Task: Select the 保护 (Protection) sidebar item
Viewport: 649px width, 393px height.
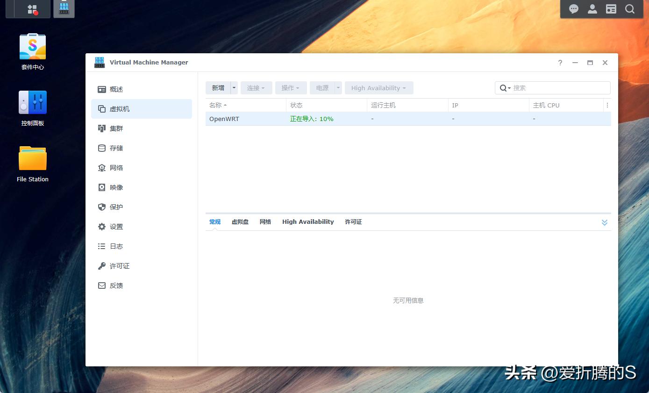Action: tap(116, 207)
